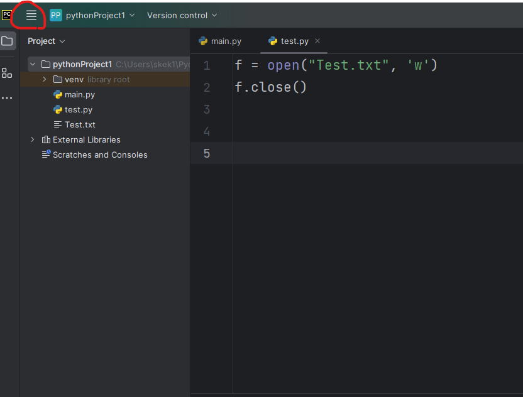Click line number 3 in the gutter
The height and width of the screenshot is (397, 523).
207,109
